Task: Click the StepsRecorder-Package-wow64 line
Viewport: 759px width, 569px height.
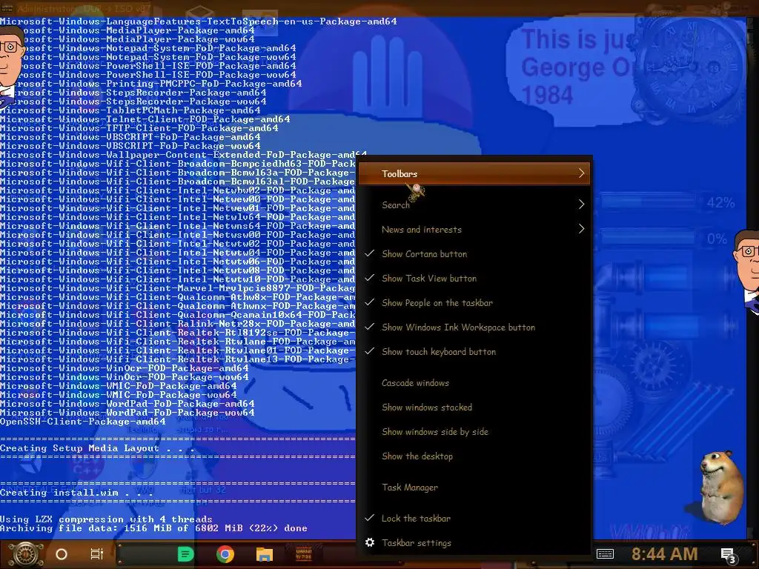Action: pyautogui.click(x=133, y=102)
